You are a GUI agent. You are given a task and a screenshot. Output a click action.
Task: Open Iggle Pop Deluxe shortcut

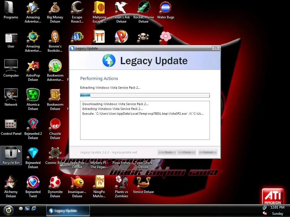pos(77,165)
